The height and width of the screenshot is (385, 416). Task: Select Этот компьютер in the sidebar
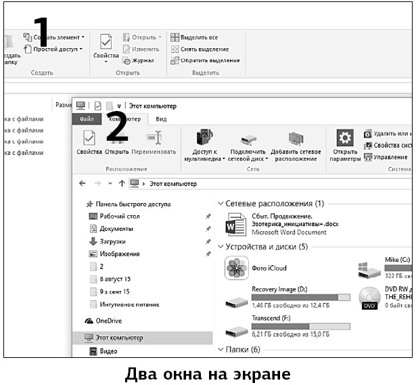(143, 338)
